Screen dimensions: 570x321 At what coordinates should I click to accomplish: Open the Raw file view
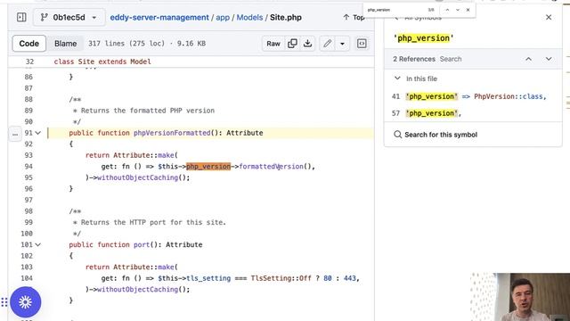pyautogui.click(x=273, y=44)
